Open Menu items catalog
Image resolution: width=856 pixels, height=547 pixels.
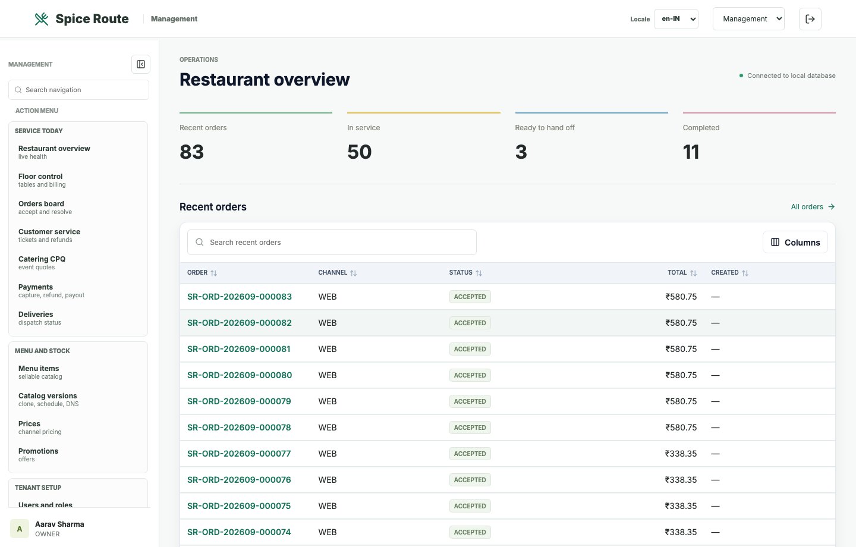coord(78,372)
